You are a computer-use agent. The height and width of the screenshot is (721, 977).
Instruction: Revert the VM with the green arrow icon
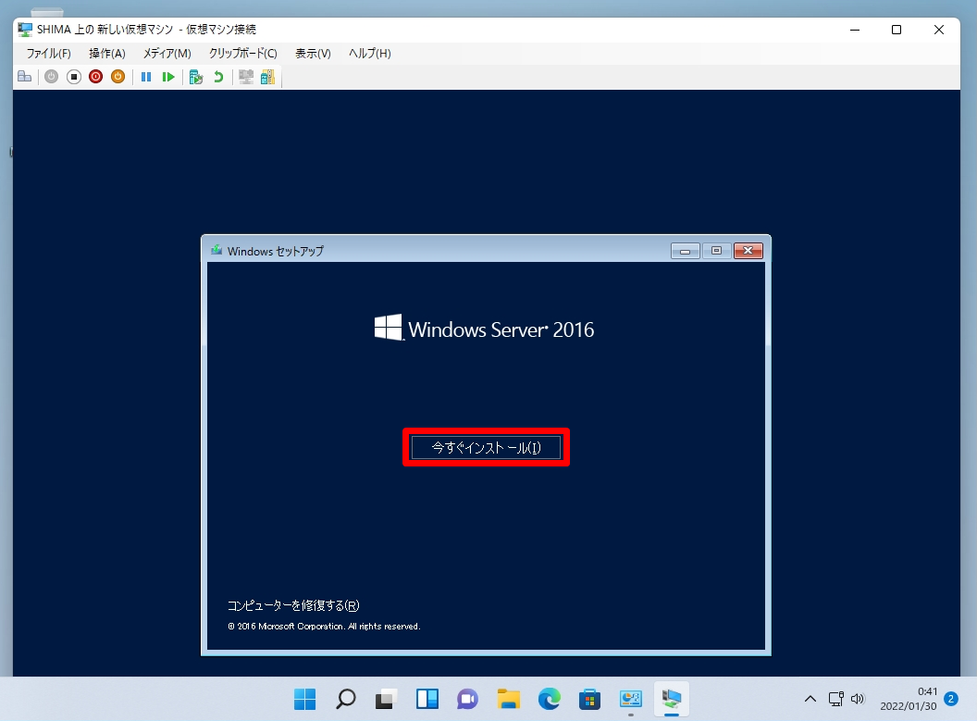218,77
